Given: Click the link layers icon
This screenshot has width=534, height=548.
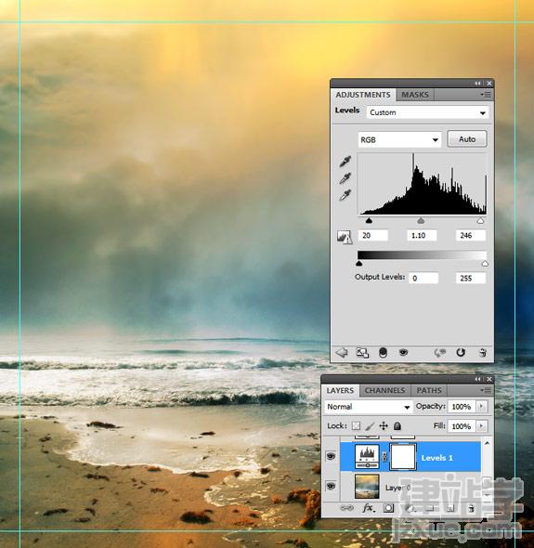Looking at the screenshot, I should [x=346, y=508].
